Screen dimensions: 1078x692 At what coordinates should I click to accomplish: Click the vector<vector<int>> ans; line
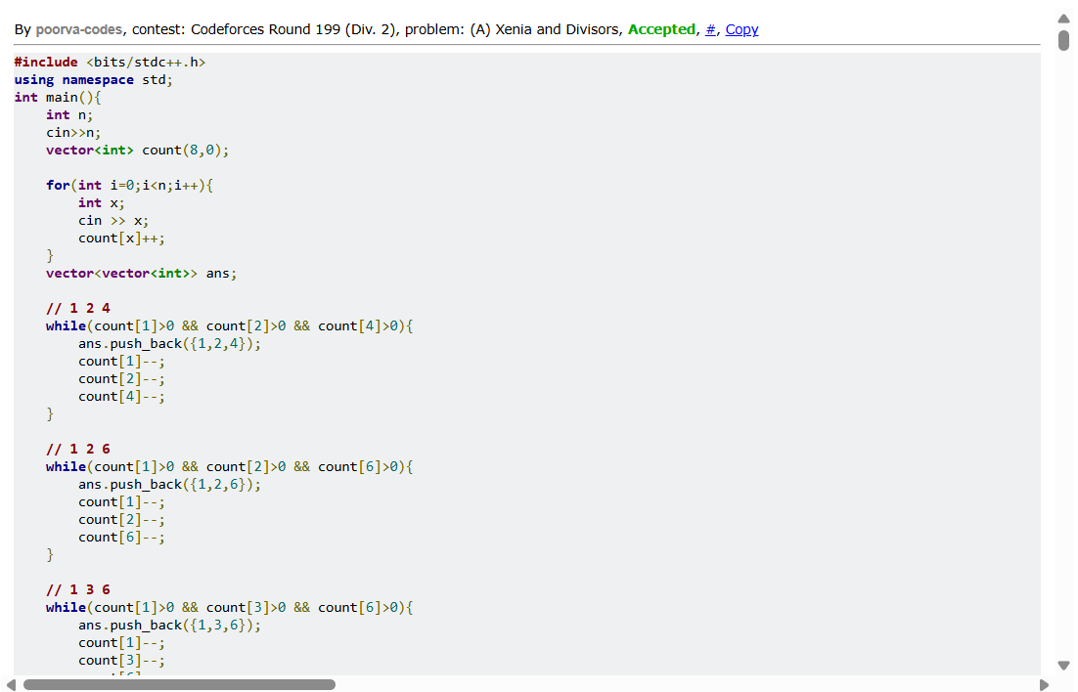coord(142,273)
